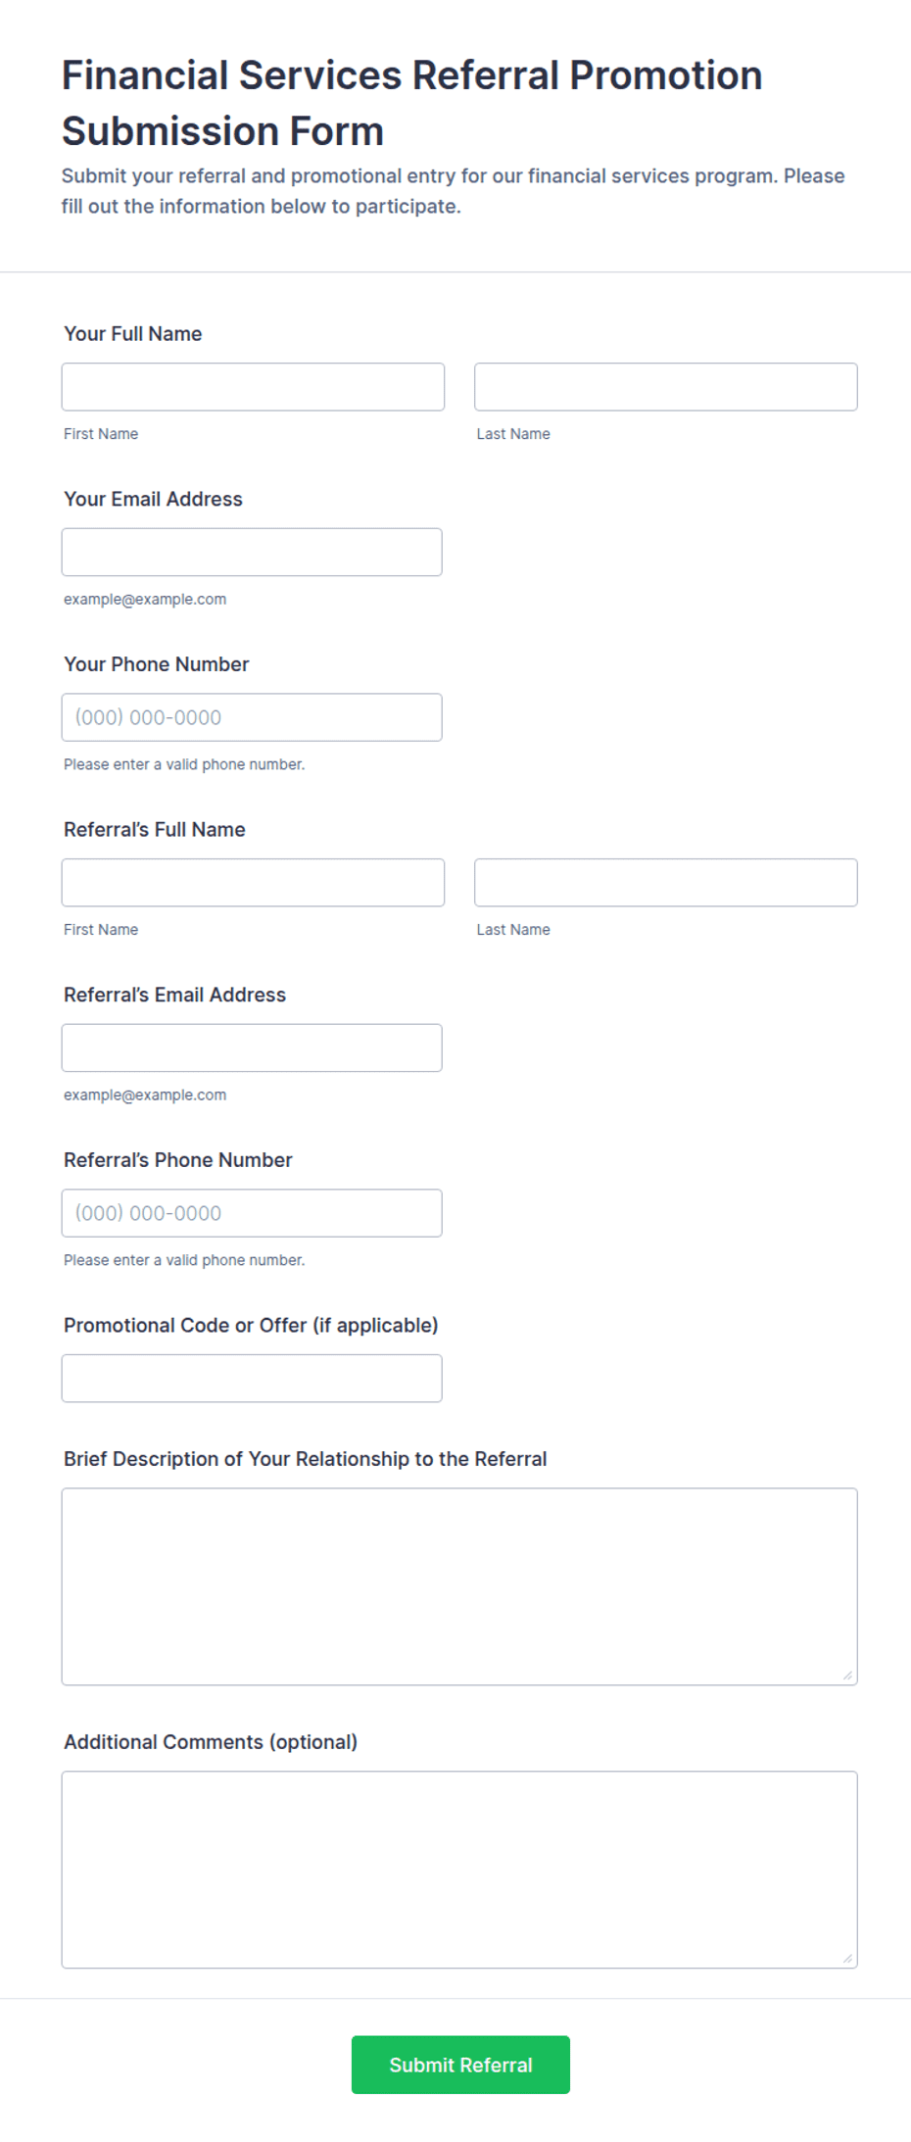The width and height of the screenshot is (911, 2142).
Task: Click the Promotional Code or Offer label
Action: (251, 1326)
